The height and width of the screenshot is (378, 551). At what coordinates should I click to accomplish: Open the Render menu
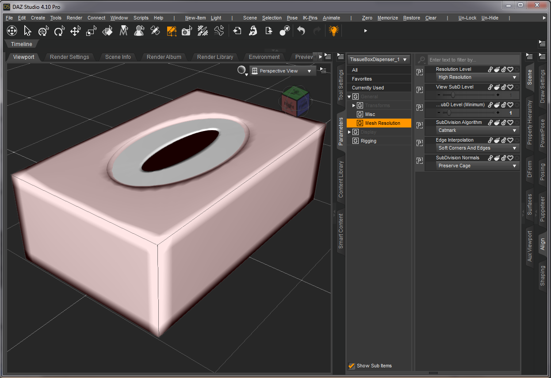(74, 18)
